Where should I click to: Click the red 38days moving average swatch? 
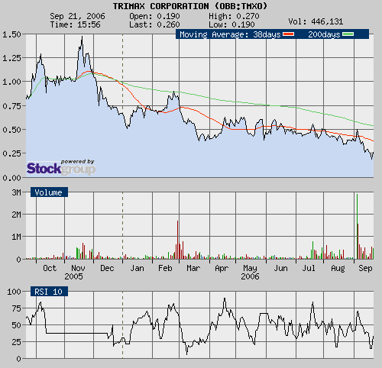click(289, 34)
